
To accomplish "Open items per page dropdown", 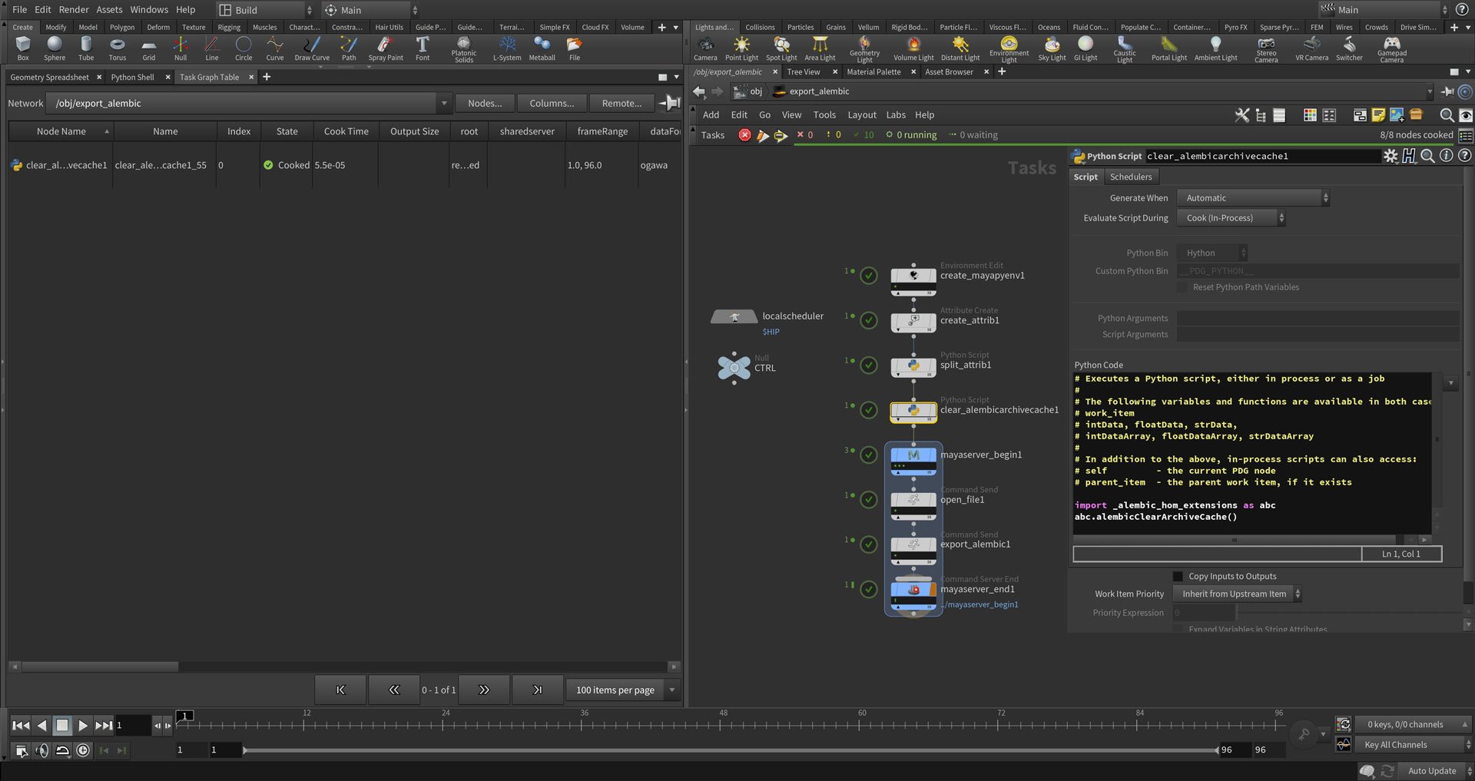I will point(623,690).
